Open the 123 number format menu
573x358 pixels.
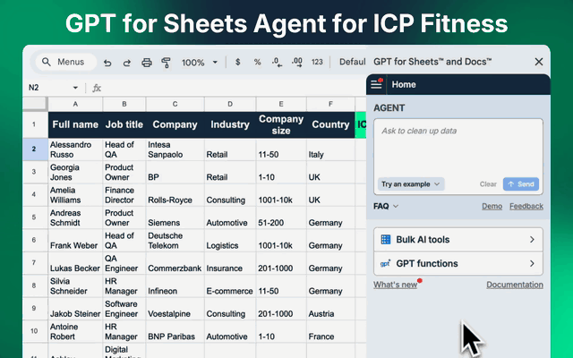(317, 62)
